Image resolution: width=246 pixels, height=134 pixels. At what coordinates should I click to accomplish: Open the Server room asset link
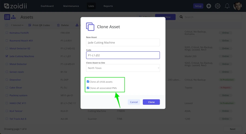[x=17, y=72]
